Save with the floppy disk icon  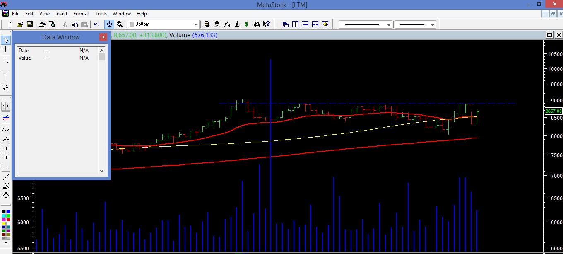(x=30, y=24)
